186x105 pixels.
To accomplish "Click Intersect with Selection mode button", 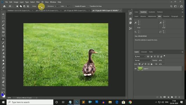I will tap(28, 6).
